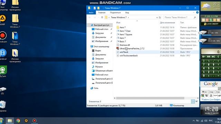Select MyCam desktop icon
This screenshot has height=124, width=221.
tap(3, 71)
